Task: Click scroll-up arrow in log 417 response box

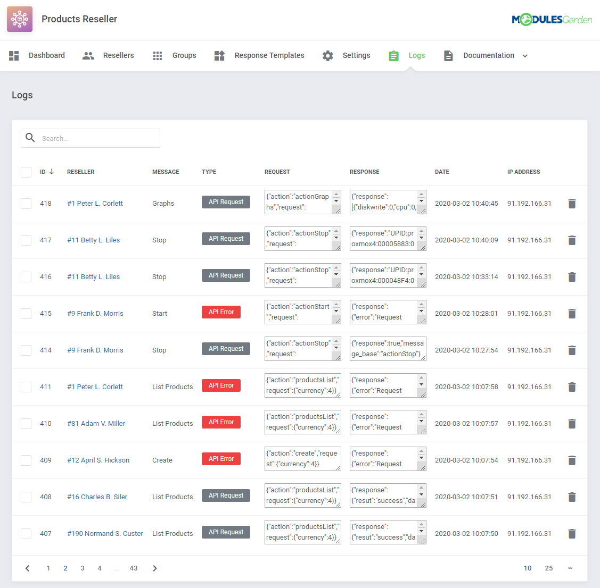Action: click(421, 231)
